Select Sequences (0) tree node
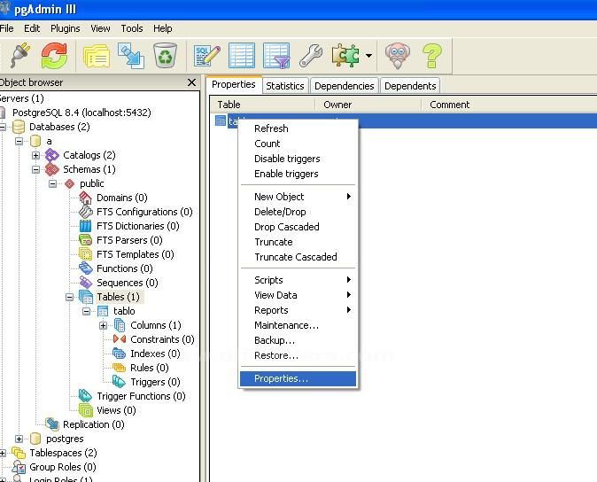The width and height of the screenshot is (597, 482). pos(128,283)
